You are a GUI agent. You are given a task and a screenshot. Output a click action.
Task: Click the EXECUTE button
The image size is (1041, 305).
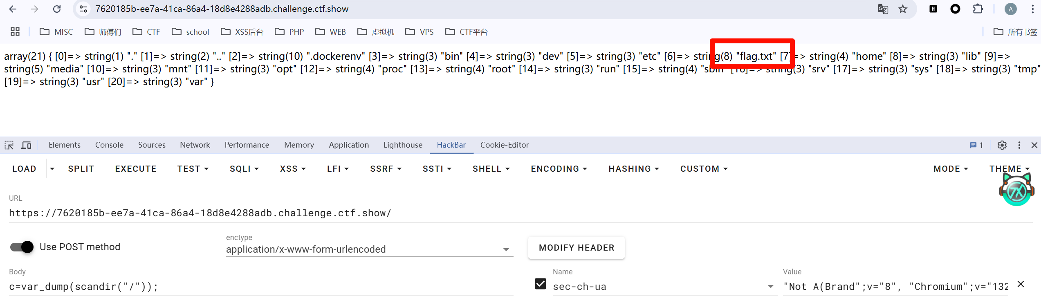136,169
